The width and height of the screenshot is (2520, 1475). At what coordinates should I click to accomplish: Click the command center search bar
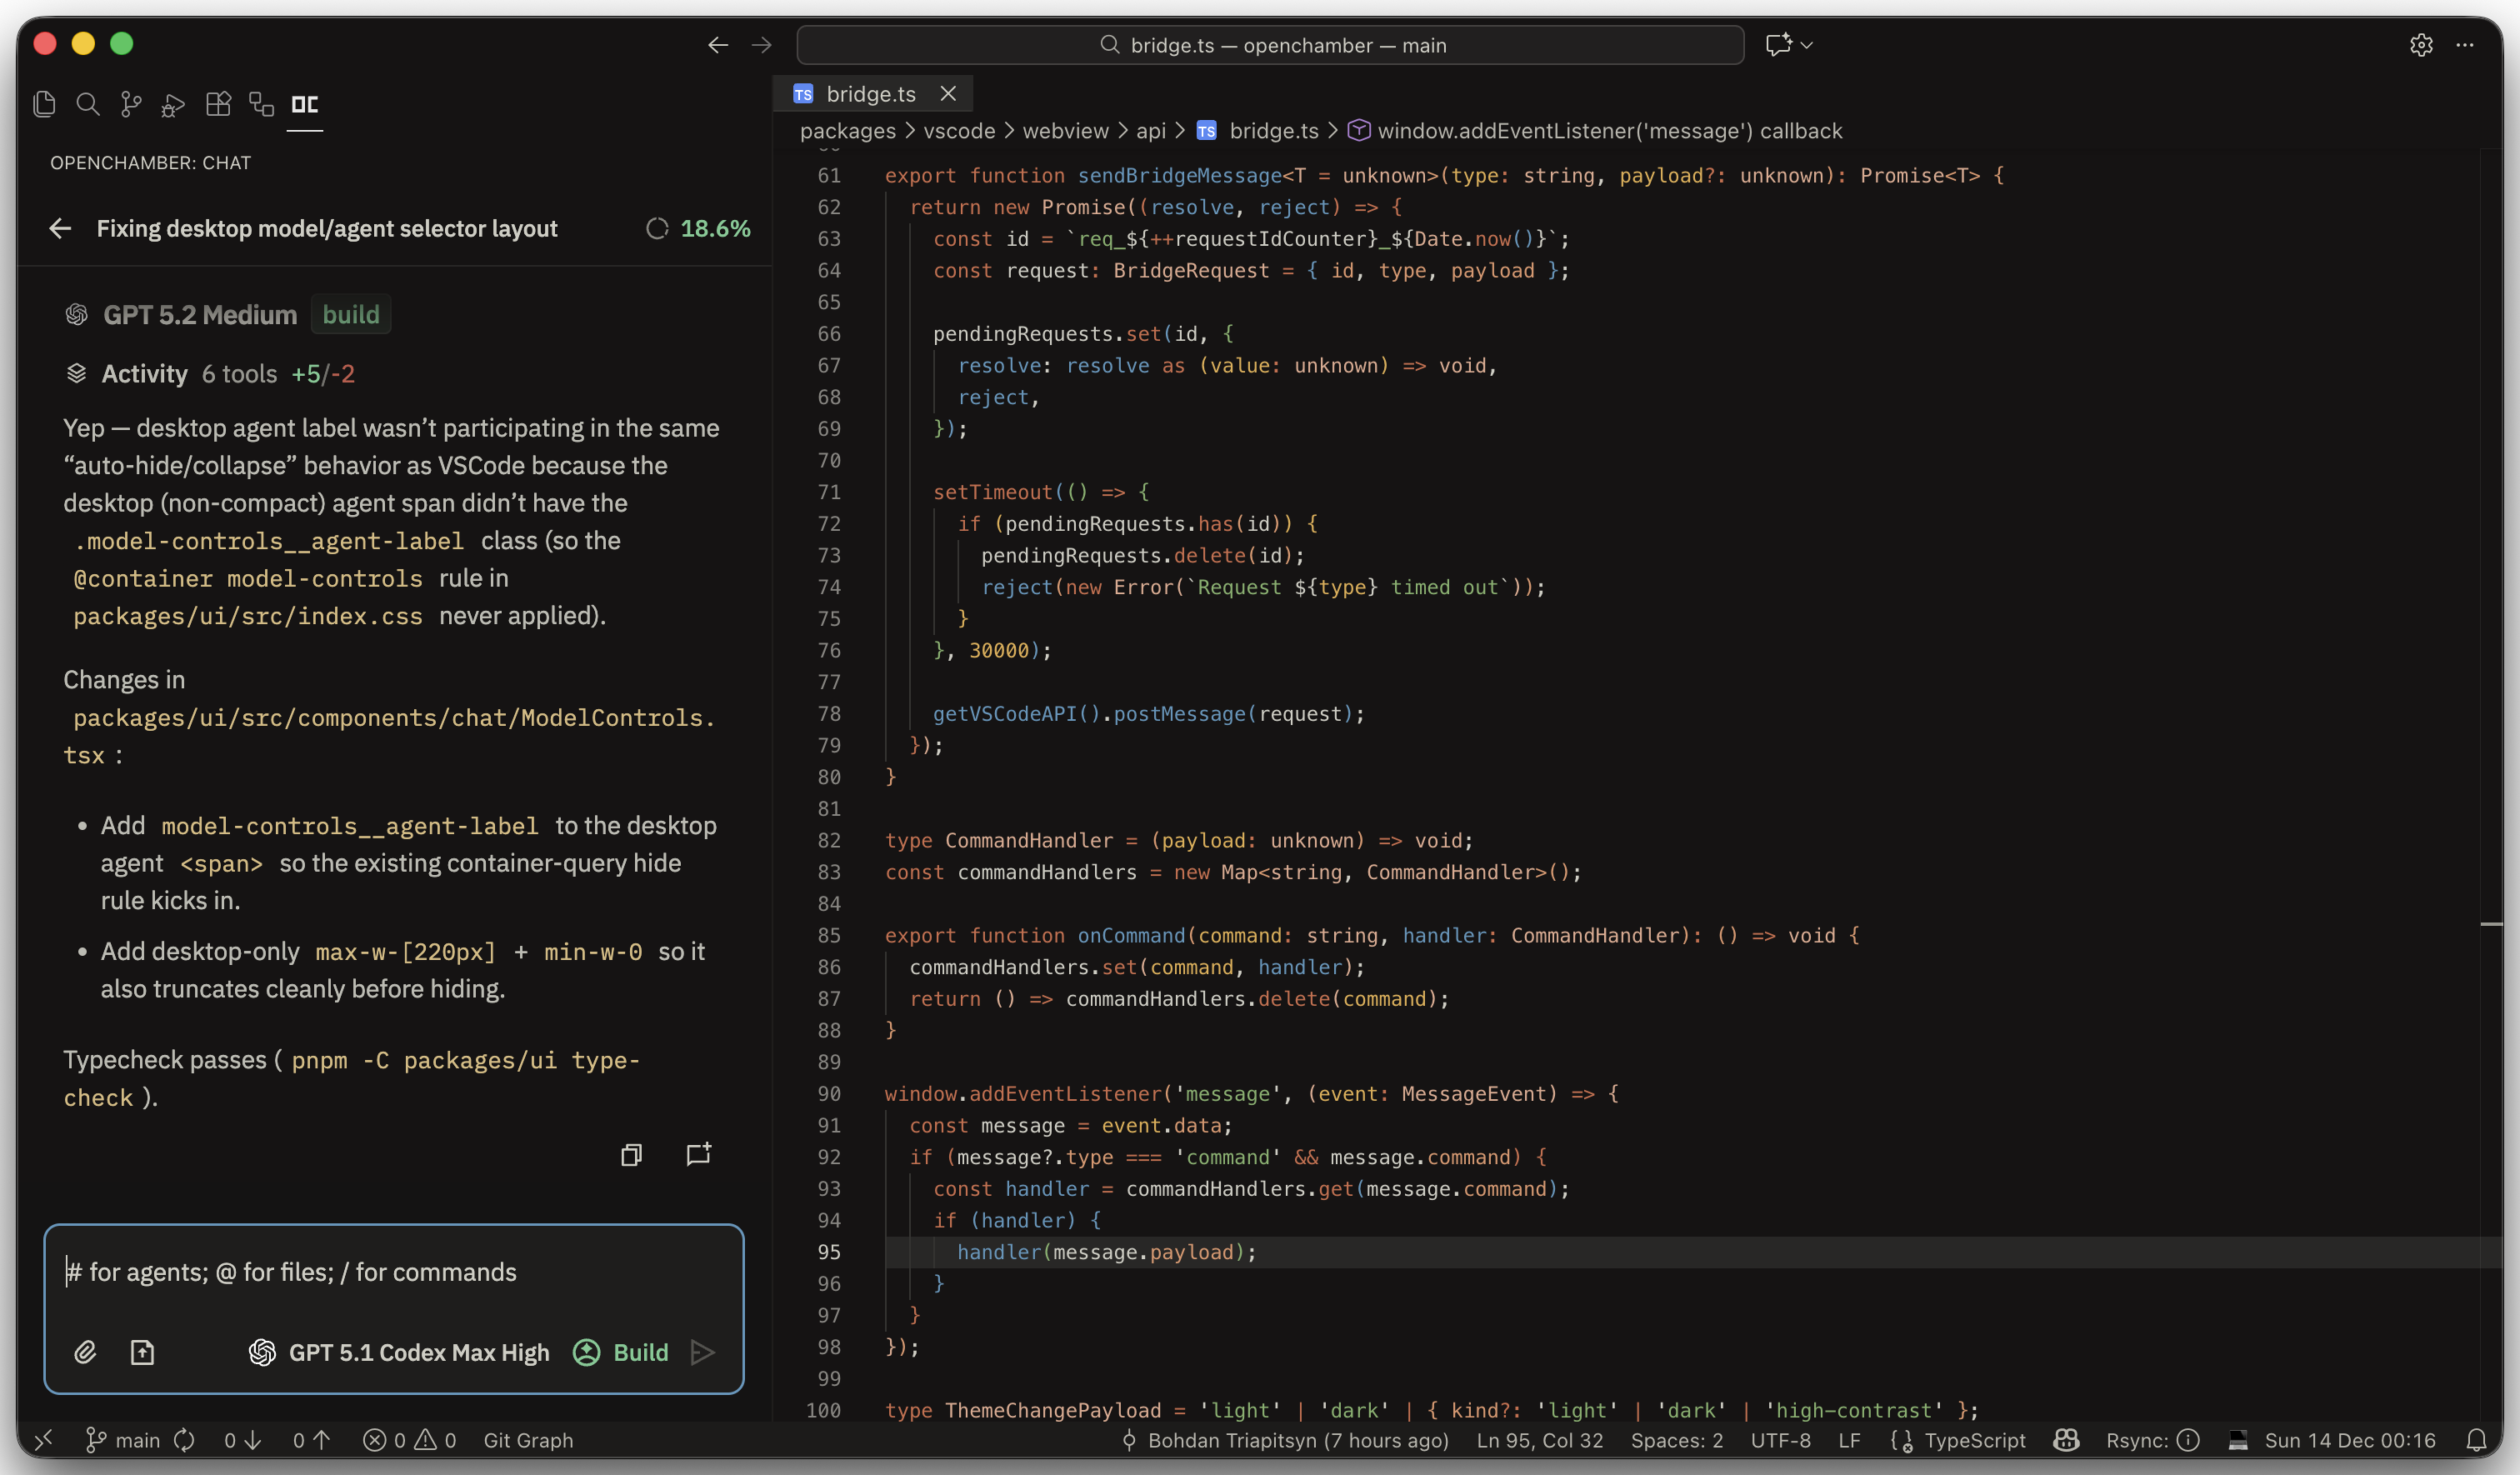pyautogui.click(x=1270, y=45)
